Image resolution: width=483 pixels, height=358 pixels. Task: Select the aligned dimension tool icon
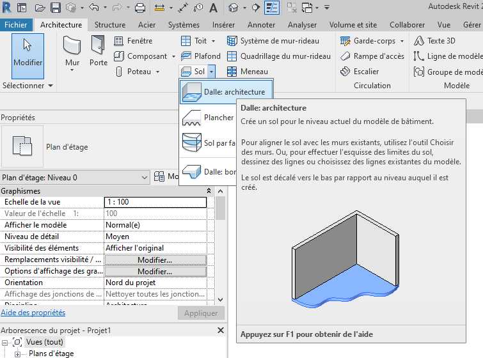(159, 8)
